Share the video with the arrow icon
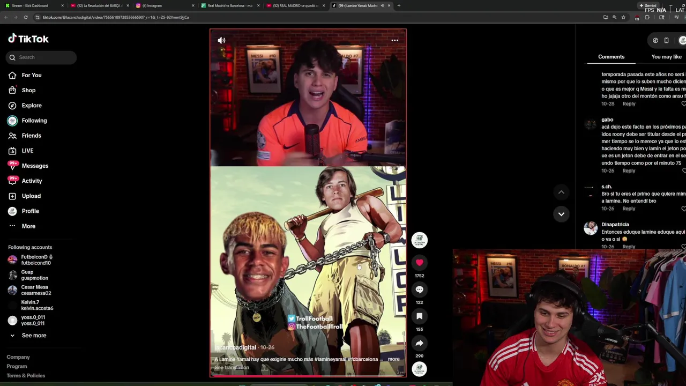 (419, 343)
